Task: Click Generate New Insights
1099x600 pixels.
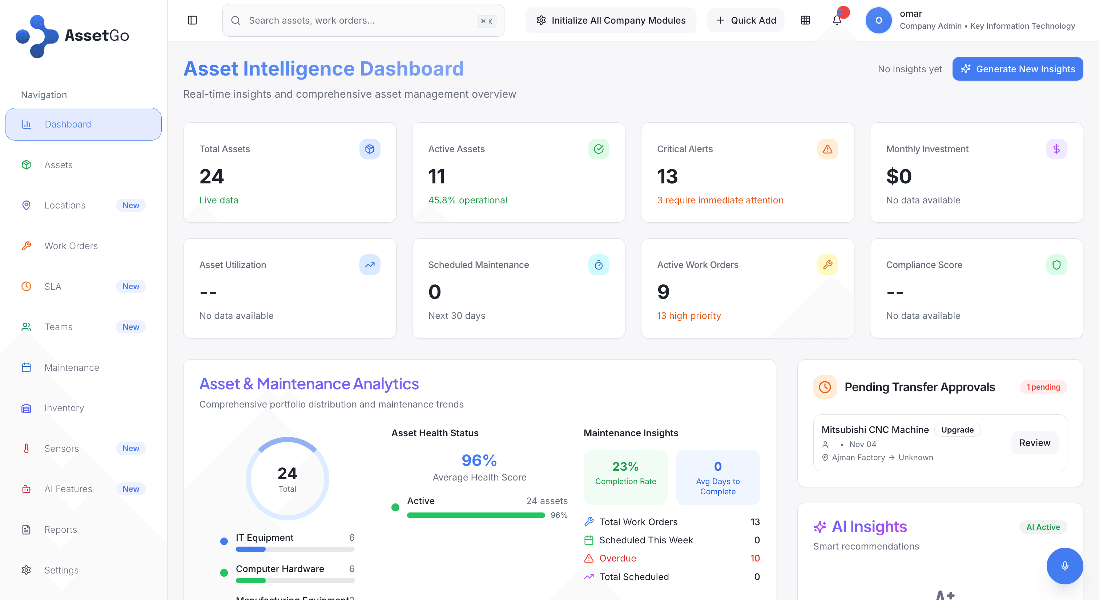Action: 1018,69
